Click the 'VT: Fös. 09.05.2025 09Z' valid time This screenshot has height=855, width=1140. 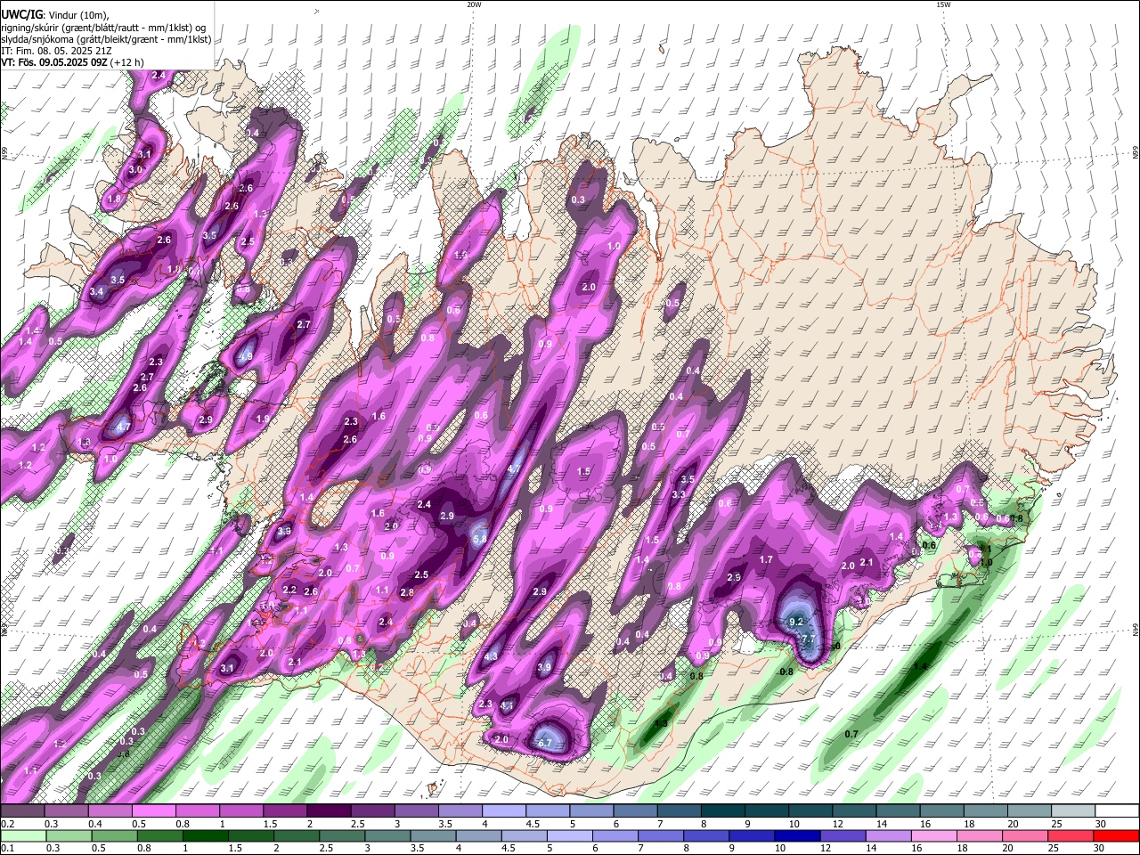tap(53, 62)
